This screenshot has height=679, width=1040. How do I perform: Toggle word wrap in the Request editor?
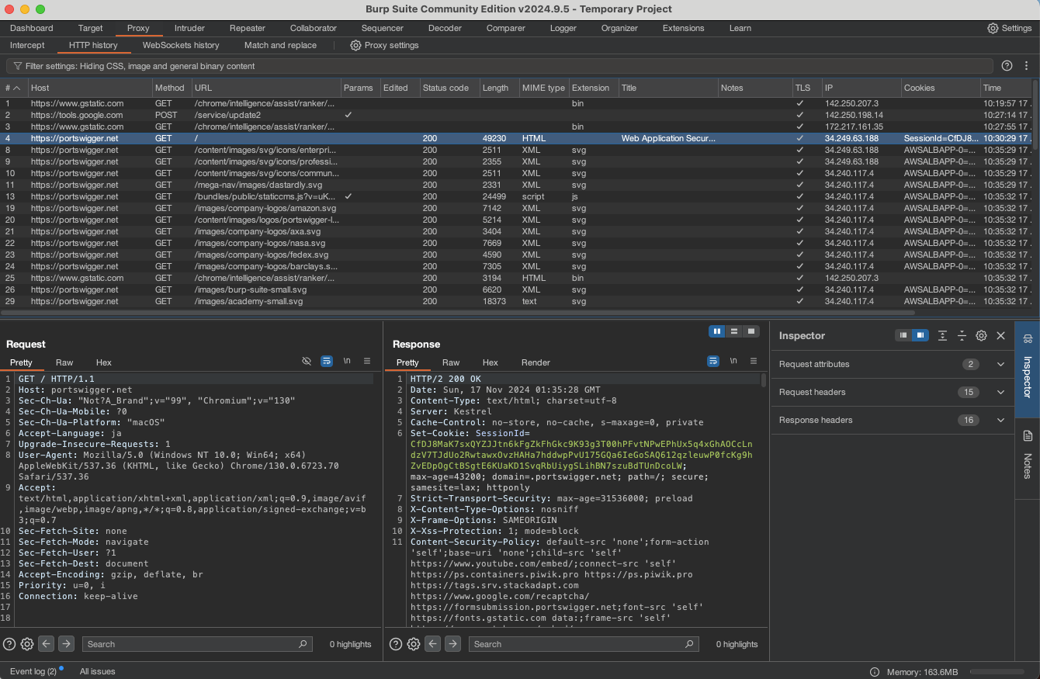coord(326,361)
